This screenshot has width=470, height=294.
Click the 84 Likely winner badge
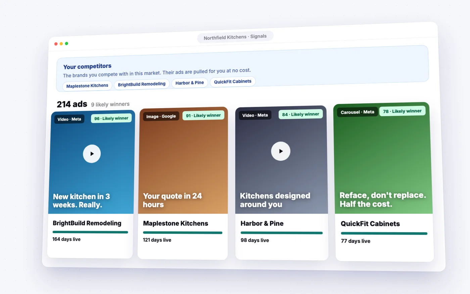click(300, 114)
